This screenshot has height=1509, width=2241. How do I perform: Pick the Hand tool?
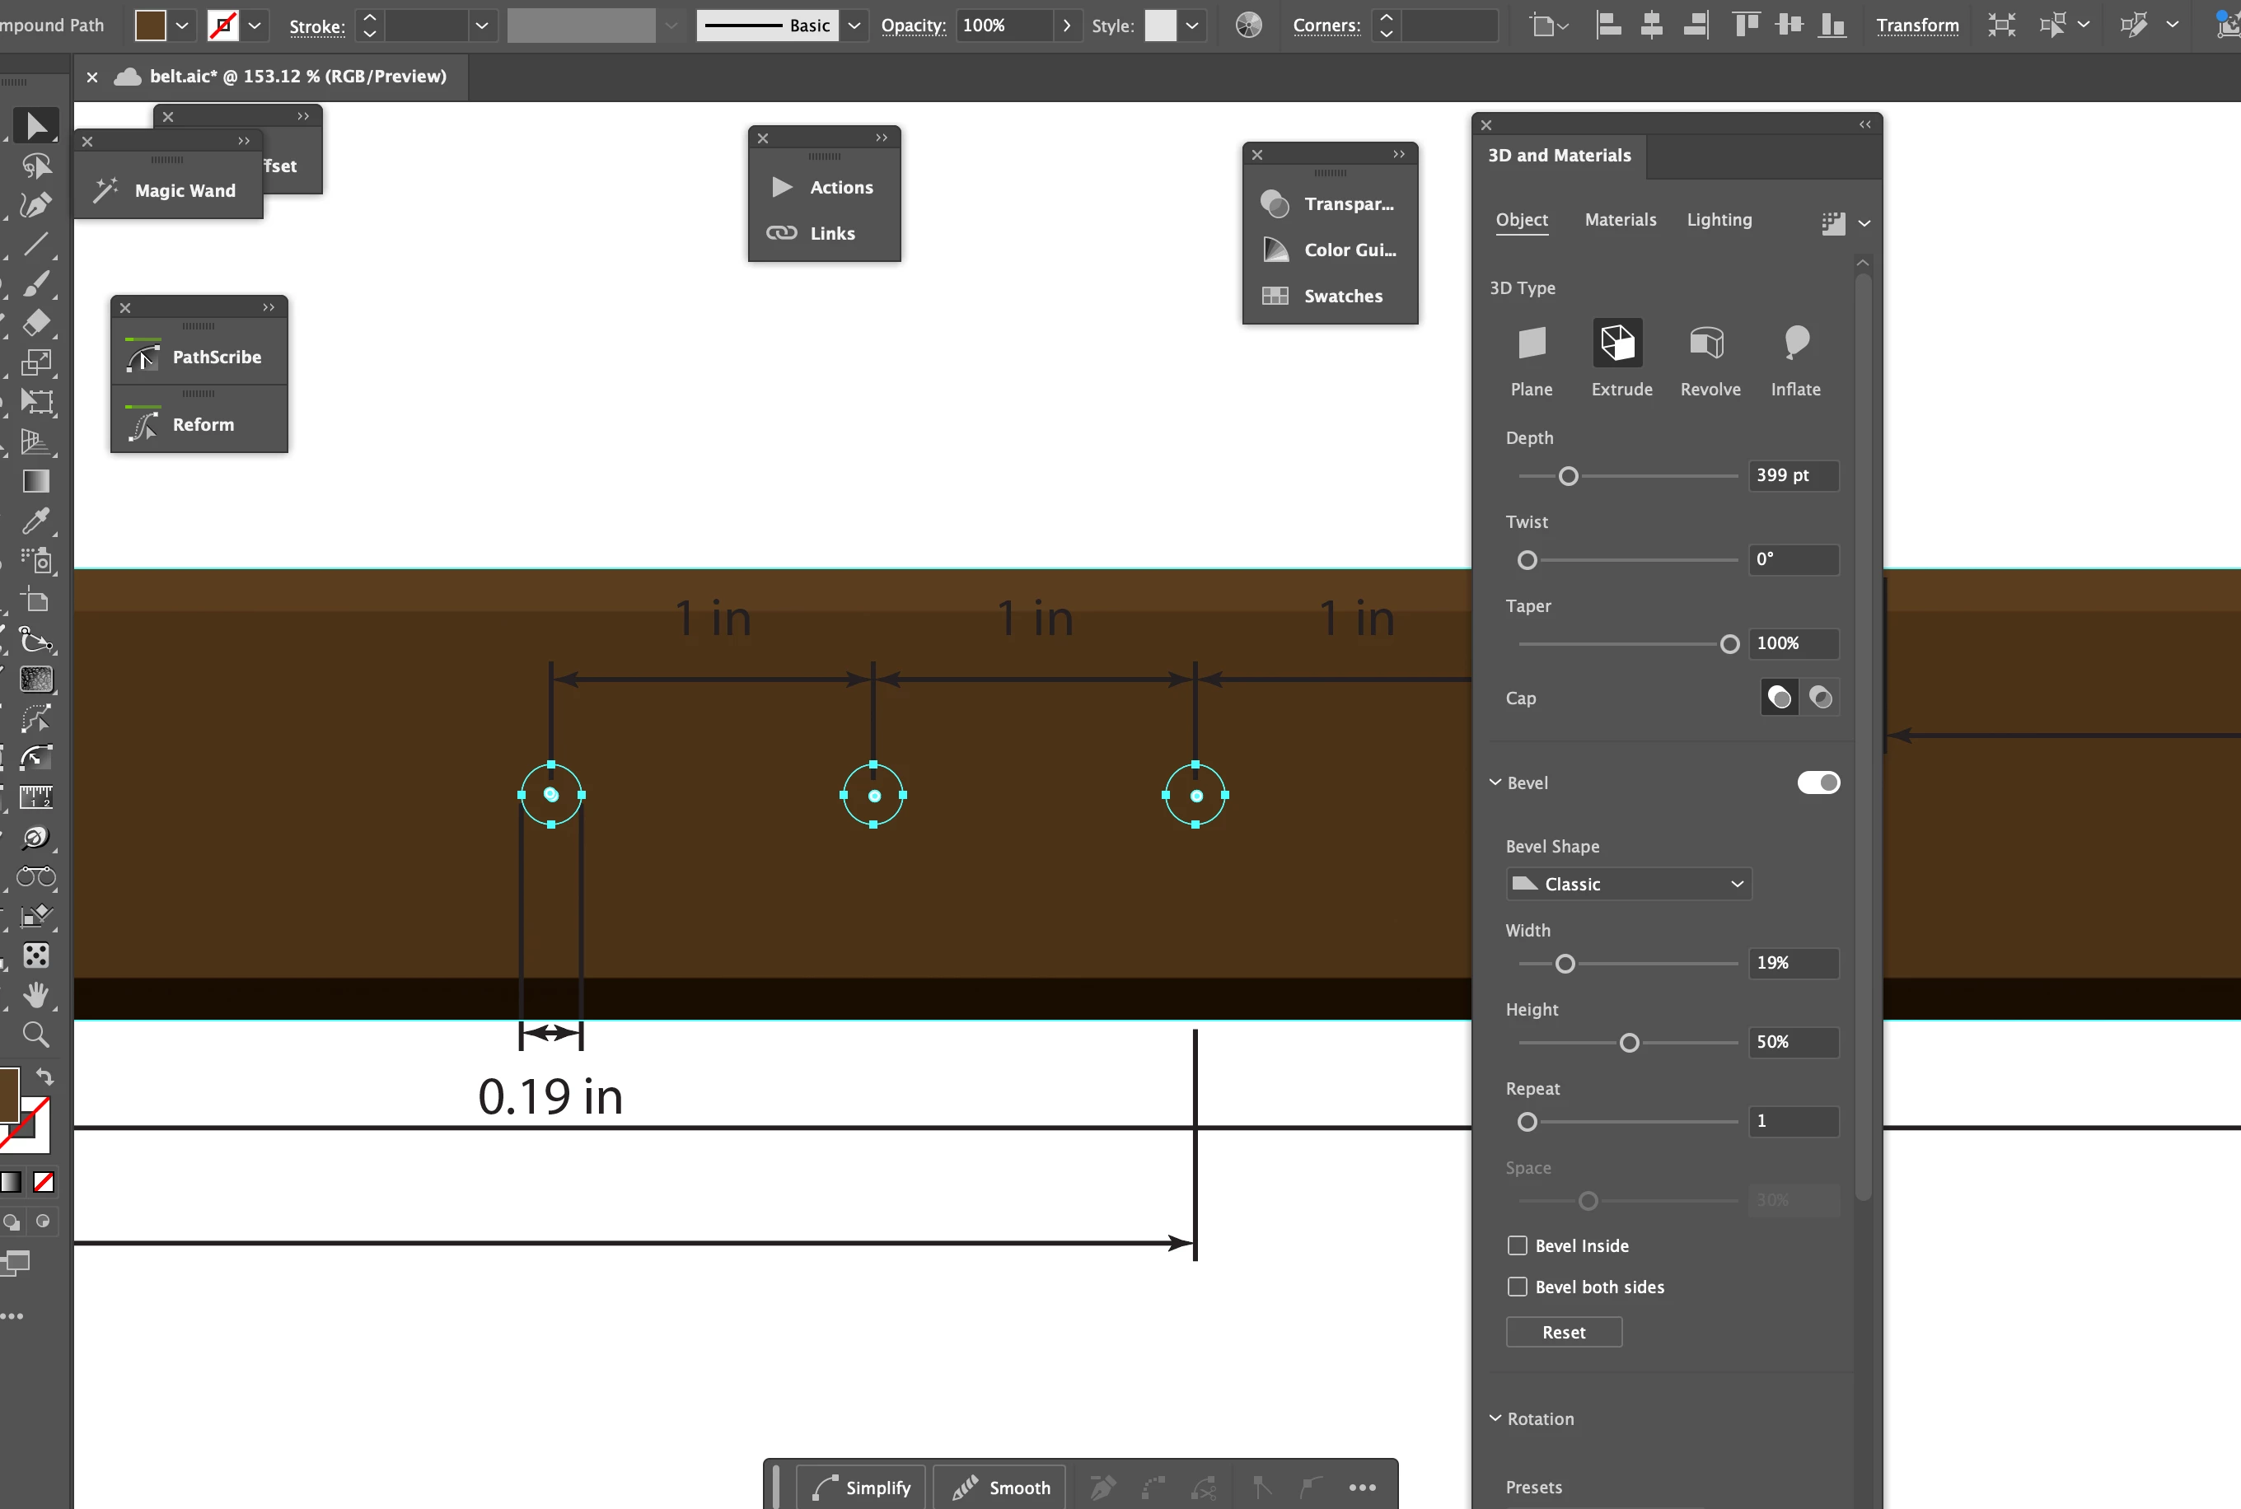point(35,994)
